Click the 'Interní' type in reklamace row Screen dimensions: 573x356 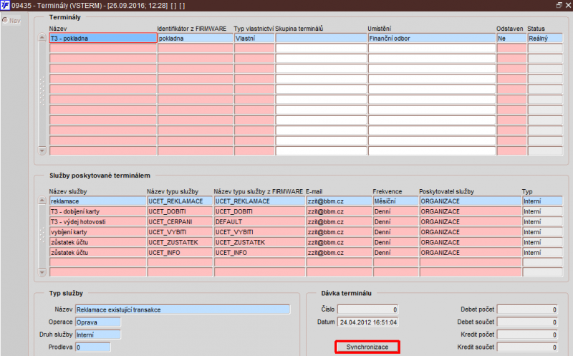pyautogui.click(x=542, y=201)
